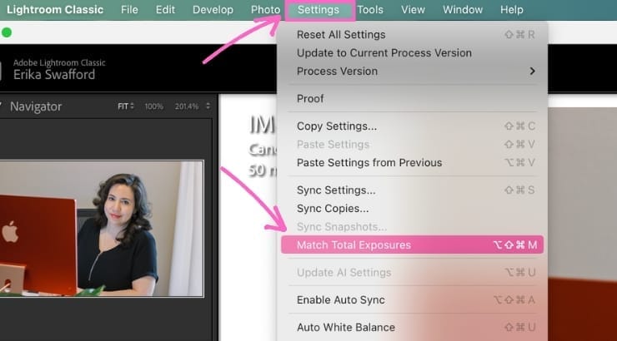
Task: Expand the Process Version submenu
Action: click(413, 72)
